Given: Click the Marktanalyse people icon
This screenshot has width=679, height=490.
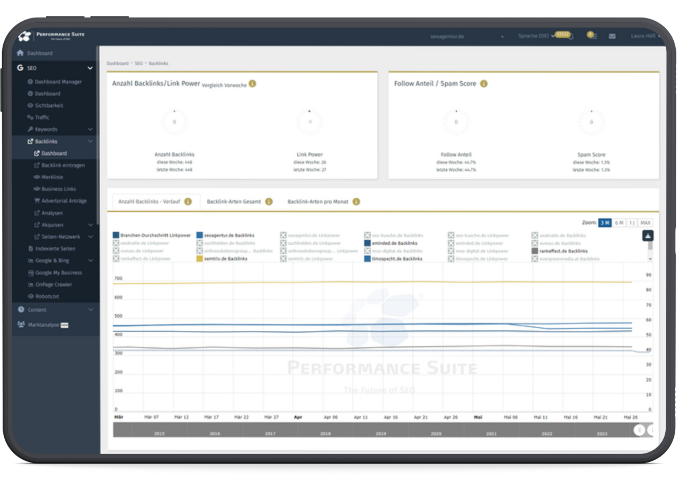Looking at the screenshot, I should [x=21, y=325].
